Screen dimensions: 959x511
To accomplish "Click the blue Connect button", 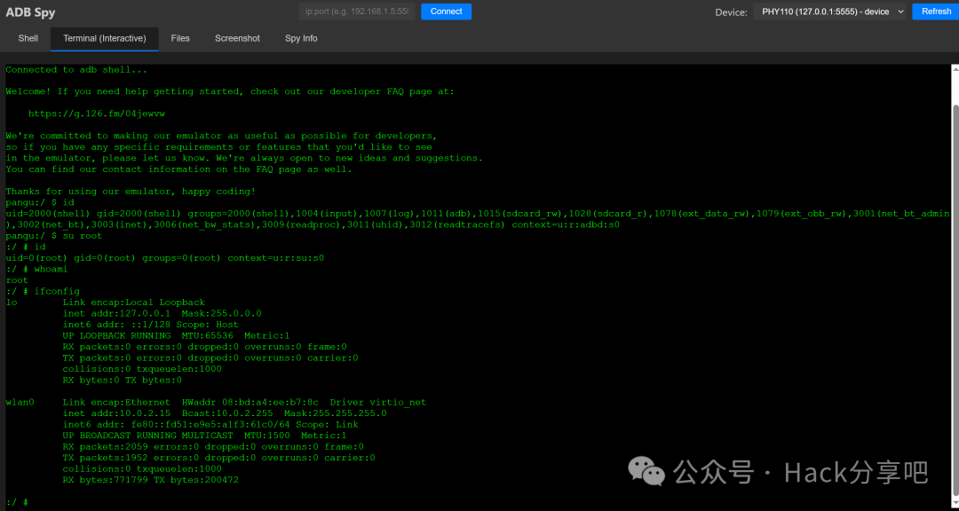I will (446, 12).
